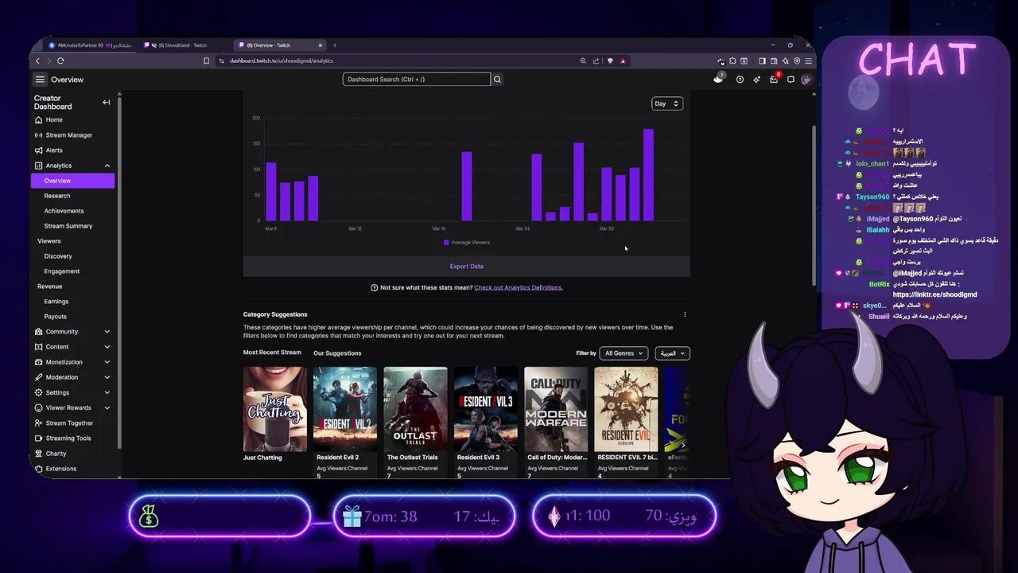Switch to the ShoodiGmd - Twitch tab
Viewport: 1018px width, 573px height.
click(x=181, y=45)
